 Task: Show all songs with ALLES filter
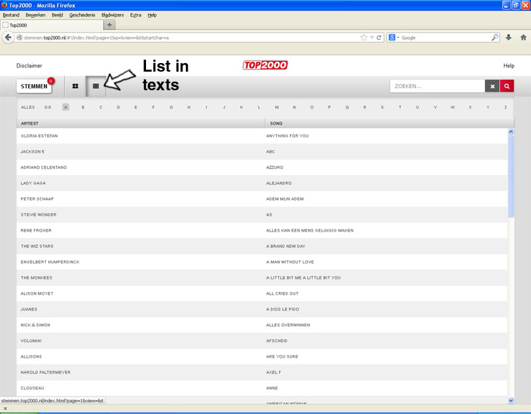click(x=28, y=107)
